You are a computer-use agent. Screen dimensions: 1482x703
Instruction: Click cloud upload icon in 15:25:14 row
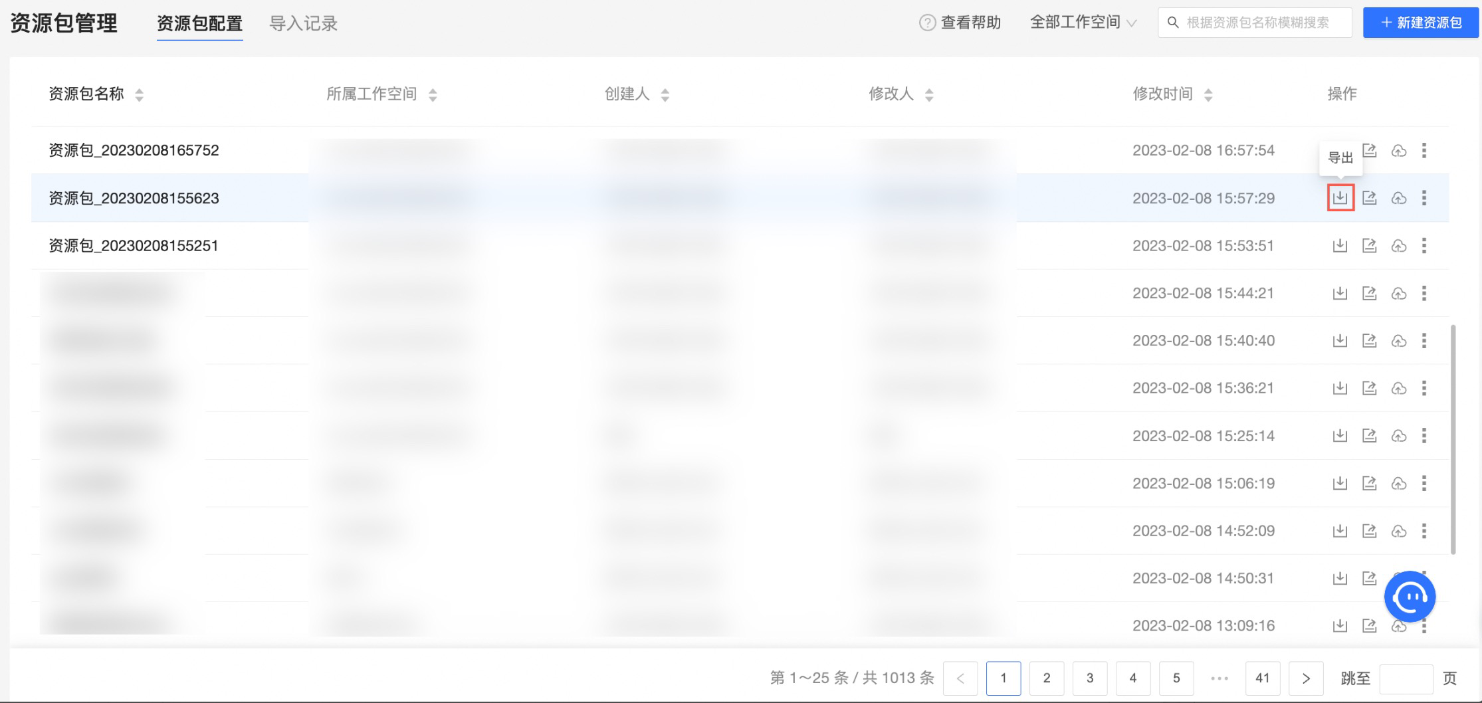coord(1399,436)
